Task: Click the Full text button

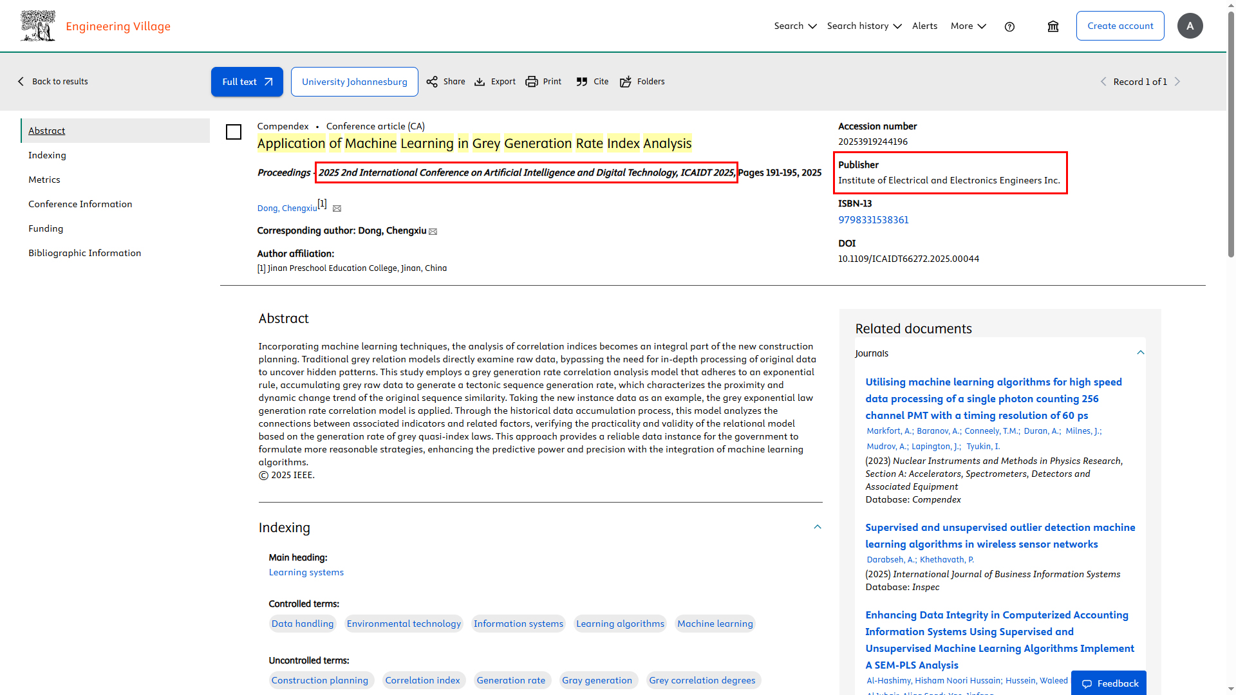Action: pos(247,82)
